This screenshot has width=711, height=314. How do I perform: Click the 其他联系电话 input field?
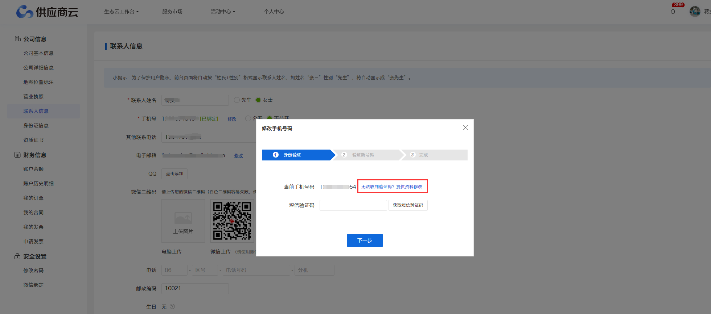tap(209, 137)
